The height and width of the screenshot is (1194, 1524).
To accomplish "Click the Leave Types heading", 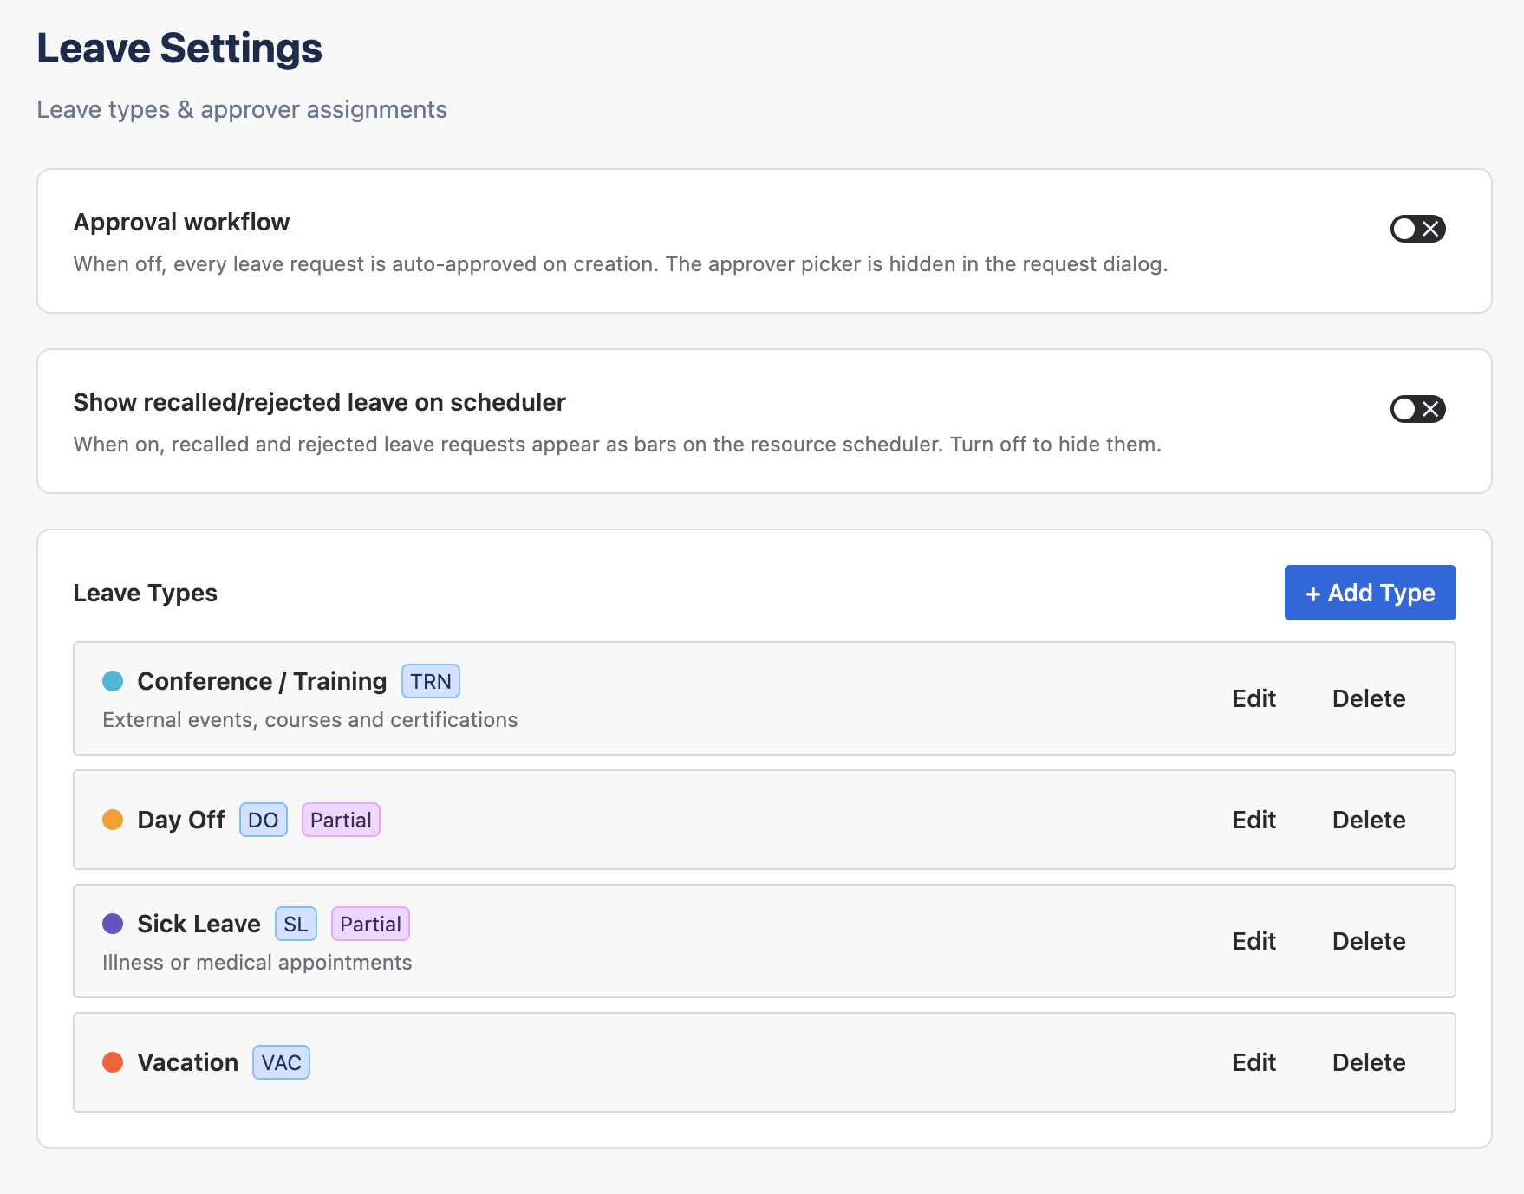I will point(146,593).
